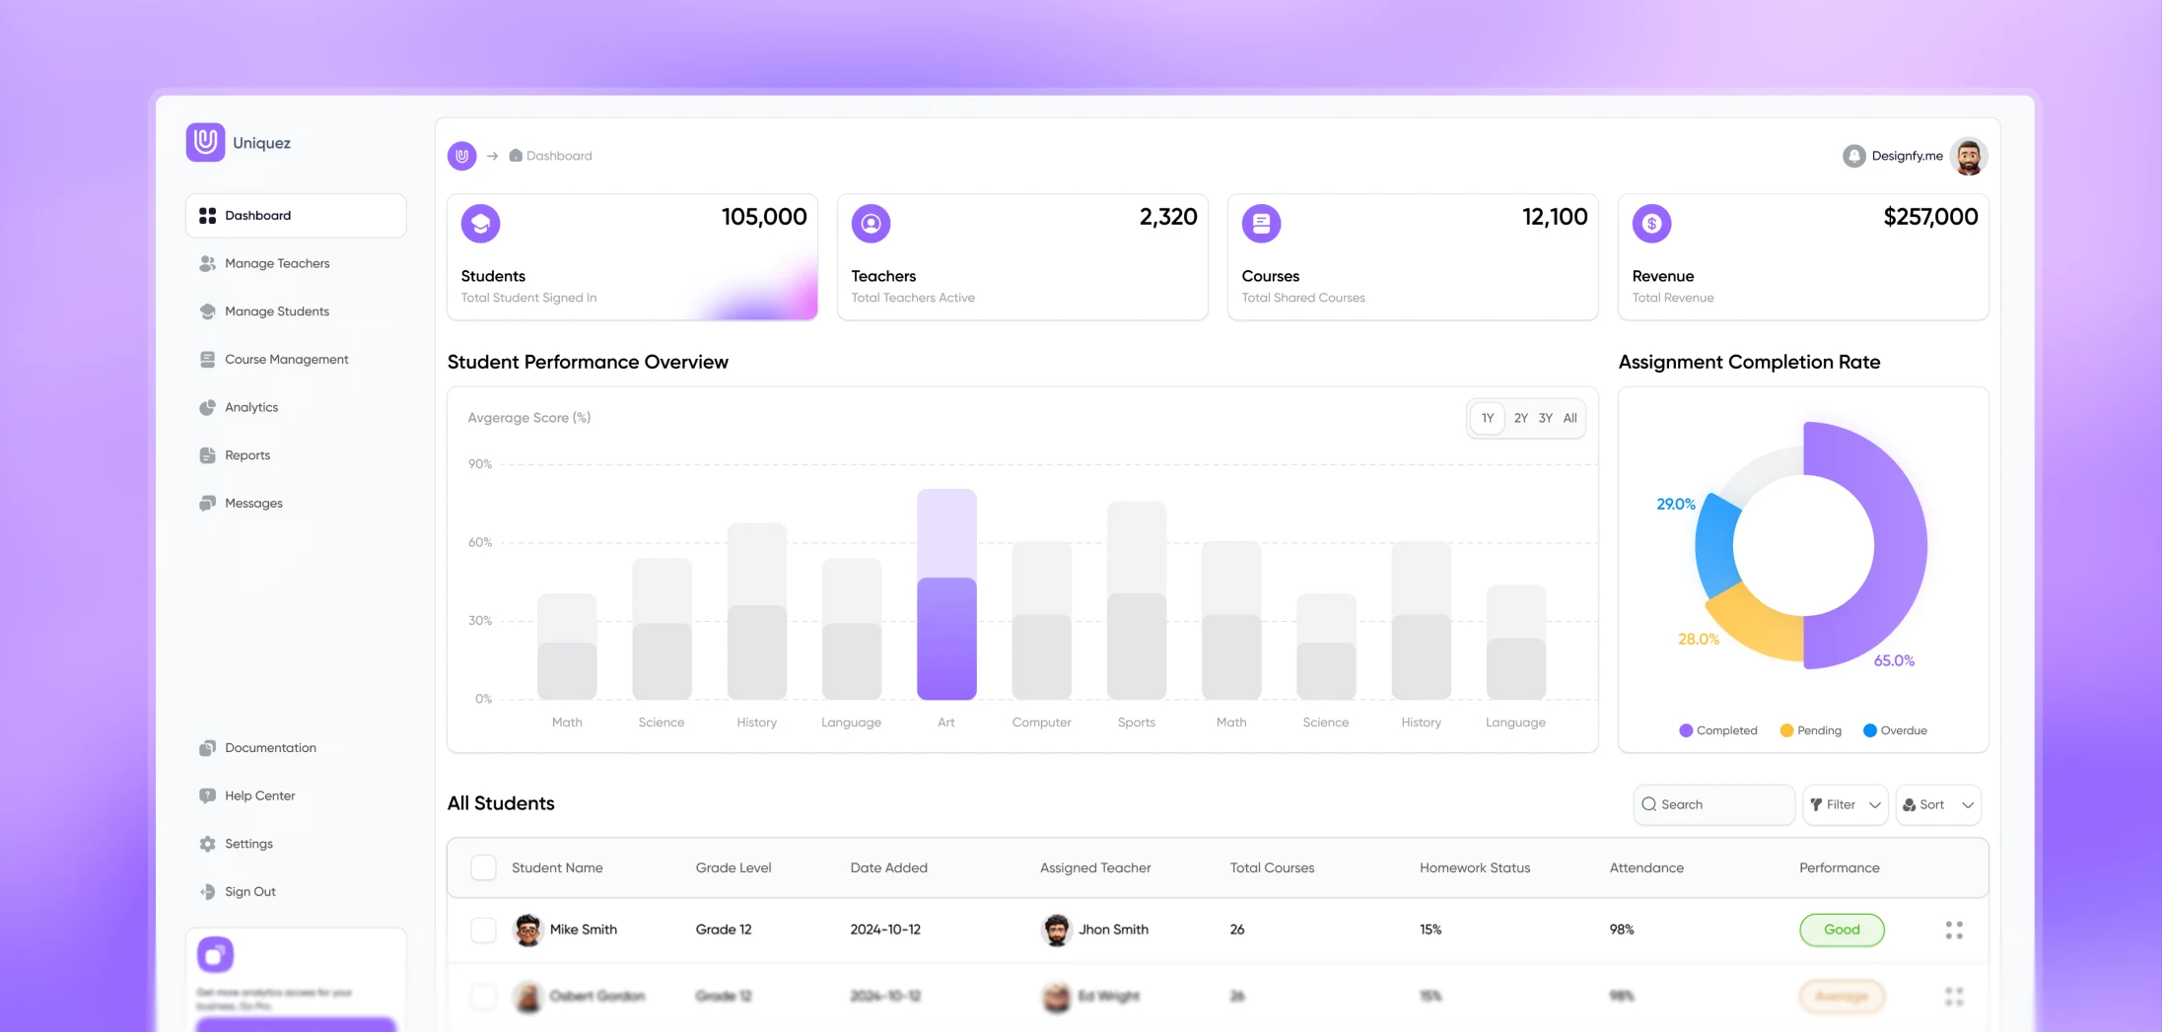Image resolution: width=2162 pixels, height=1032 pixels.
Task: Click the Dashboard breadcrumb link
Action: (559, 156)
